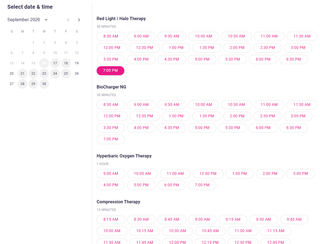Go to the next month

tap(79, 20)
